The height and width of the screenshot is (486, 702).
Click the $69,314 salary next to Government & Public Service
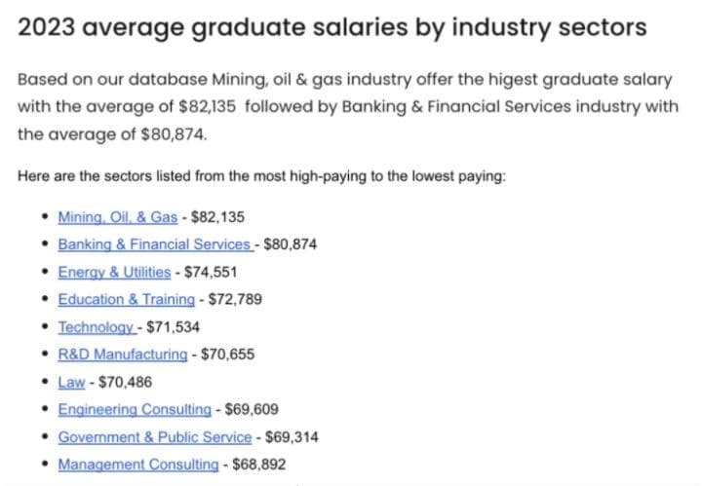coord(292,437)
